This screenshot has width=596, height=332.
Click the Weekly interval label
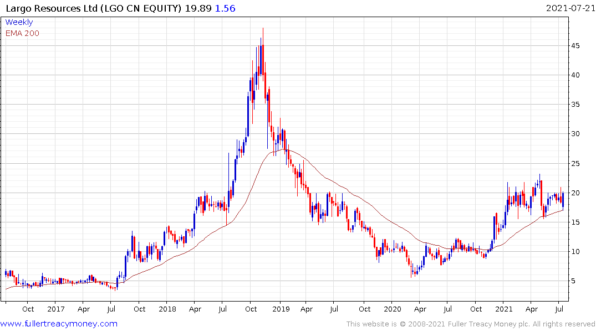[x=19, y=22]
